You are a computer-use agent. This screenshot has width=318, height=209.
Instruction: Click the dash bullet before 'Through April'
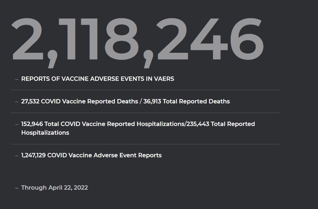coord(17,188)
